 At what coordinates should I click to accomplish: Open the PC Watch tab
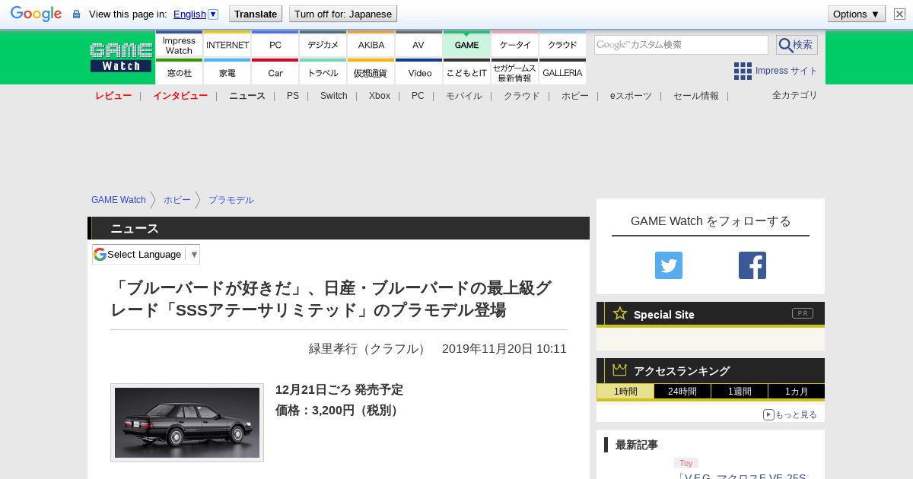pyautogui.click(x=275, y=45)
